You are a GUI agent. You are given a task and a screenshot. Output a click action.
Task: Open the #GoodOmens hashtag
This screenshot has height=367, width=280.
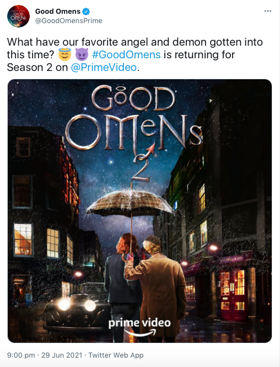tap(126, 55)
